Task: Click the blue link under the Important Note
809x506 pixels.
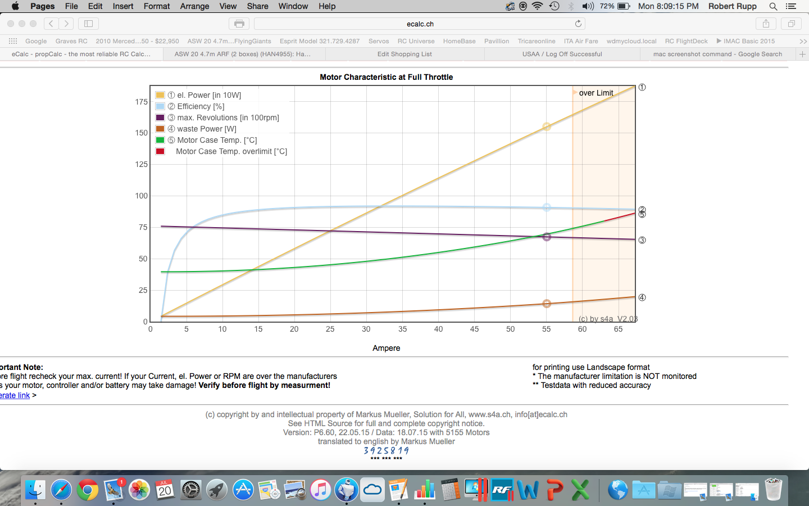Action: 15,395
